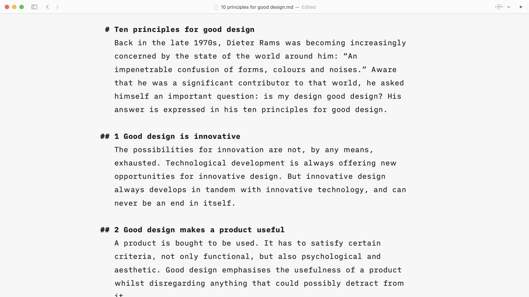This screenshot has height=297, width=529.
Task: Open the text style settings icon with inward arrows
Action: pos(499,7)
